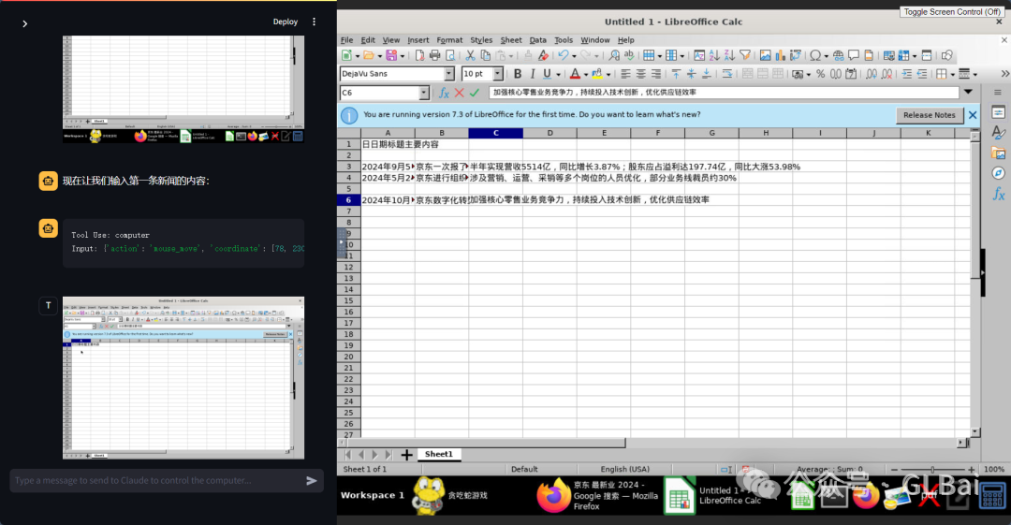Image resolution: width=1011 pixels, height=525 pixels.
Task: Click the send message arrow icon
Action: (312, 480)
